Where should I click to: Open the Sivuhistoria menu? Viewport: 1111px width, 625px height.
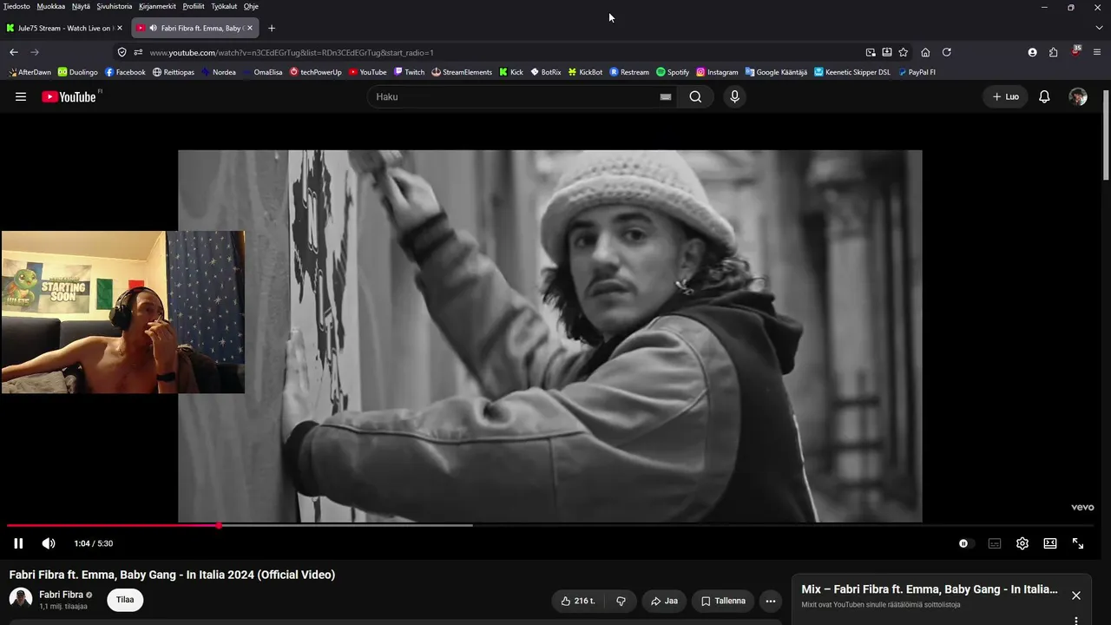click(x=115, y=6)
